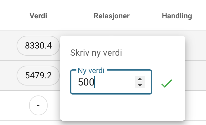Place the cursor on the typed 500 text

(x=86, y=82)
